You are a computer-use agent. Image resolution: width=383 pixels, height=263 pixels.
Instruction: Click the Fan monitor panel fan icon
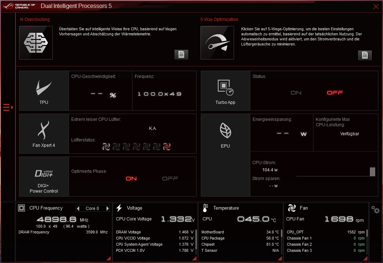point(292,208)
